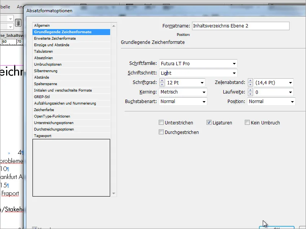
Task: Open Spaltenspanne category
Action: coord(71,84)
